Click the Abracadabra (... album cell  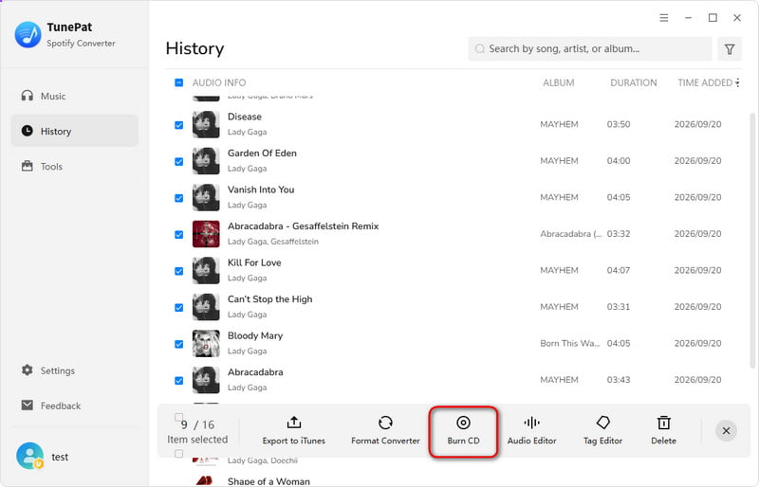(x=571, y=234)
